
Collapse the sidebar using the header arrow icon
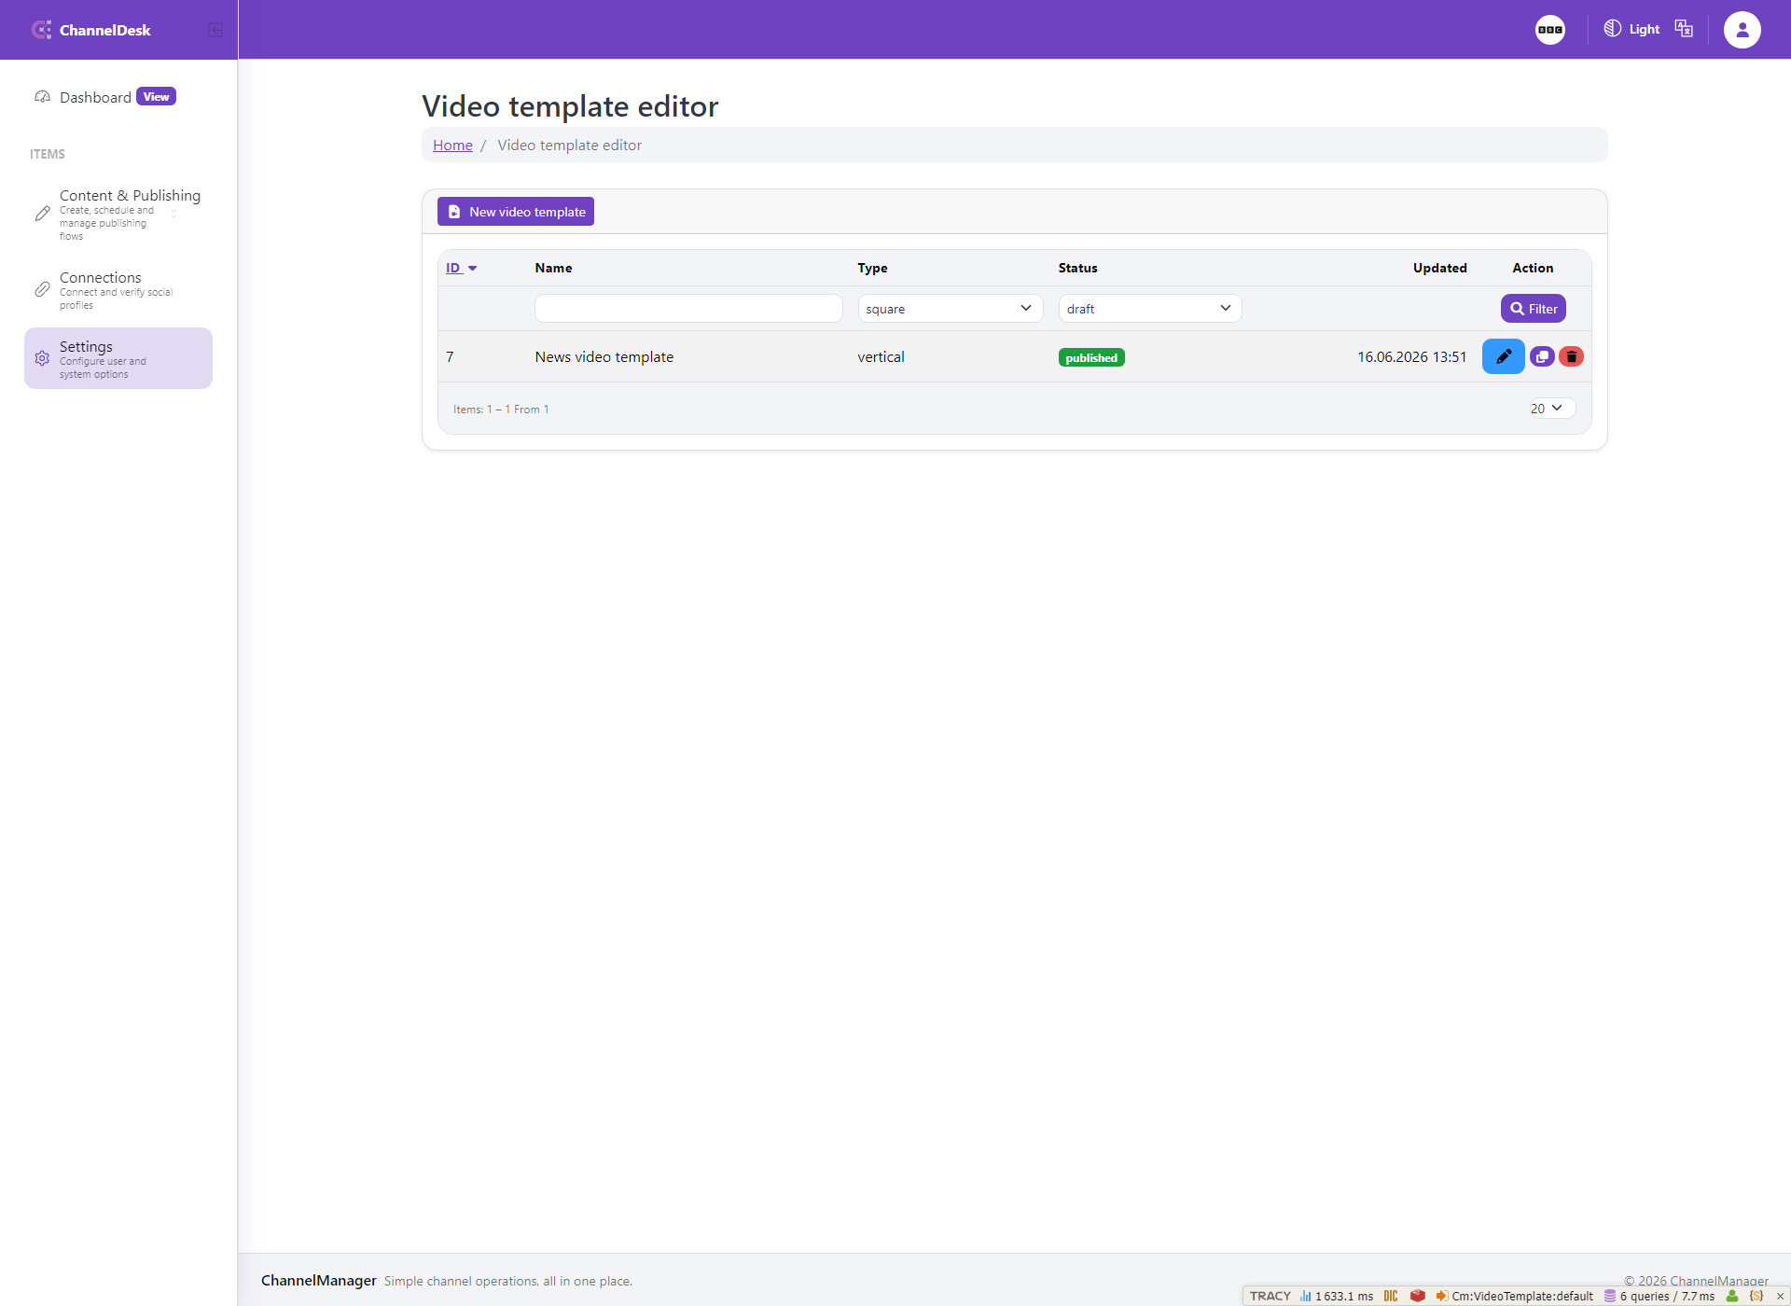coord(215,30)
